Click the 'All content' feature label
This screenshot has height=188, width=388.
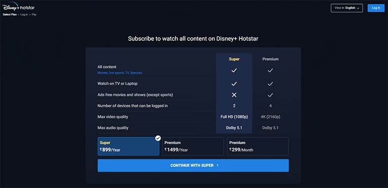point(107,67)
